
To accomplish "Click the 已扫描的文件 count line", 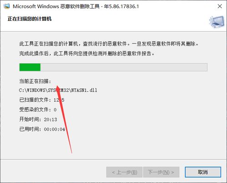I will (42, 100).
